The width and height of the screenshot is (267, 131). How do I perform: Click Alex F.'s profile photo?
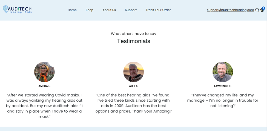134,72
